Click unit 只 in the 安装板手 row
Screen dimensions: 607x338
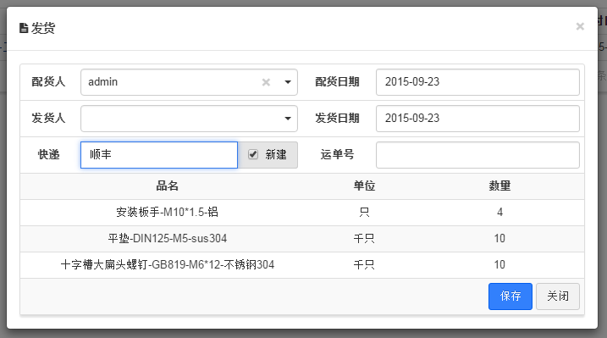click(x=364, y=212)
